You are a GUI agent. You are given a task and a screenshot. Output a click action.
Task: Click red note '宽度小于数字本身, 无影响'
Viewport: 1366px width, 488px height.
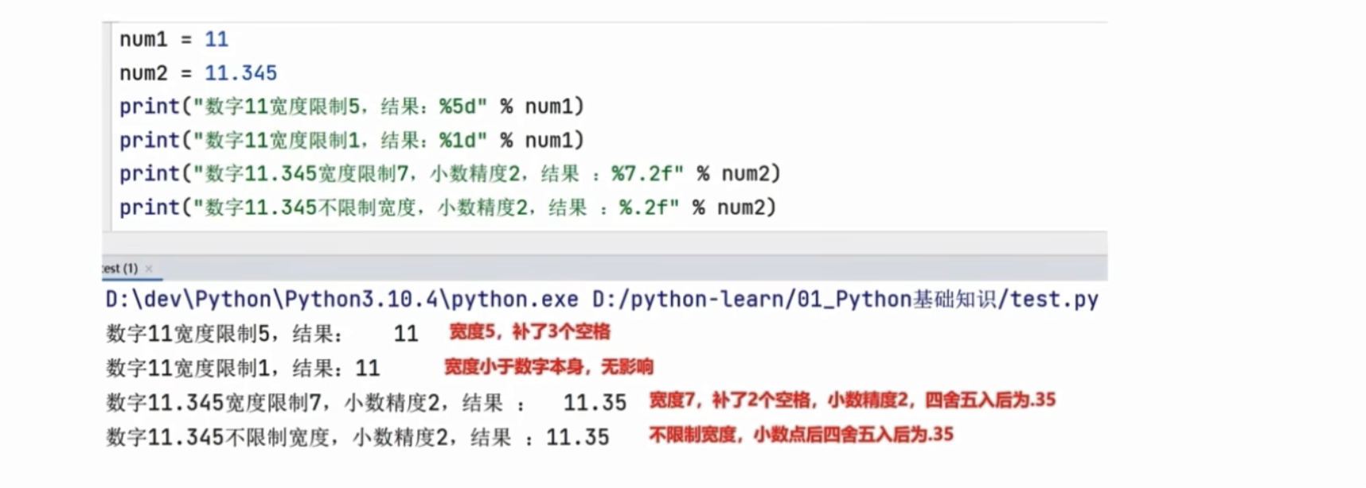[x=548, y=367]
